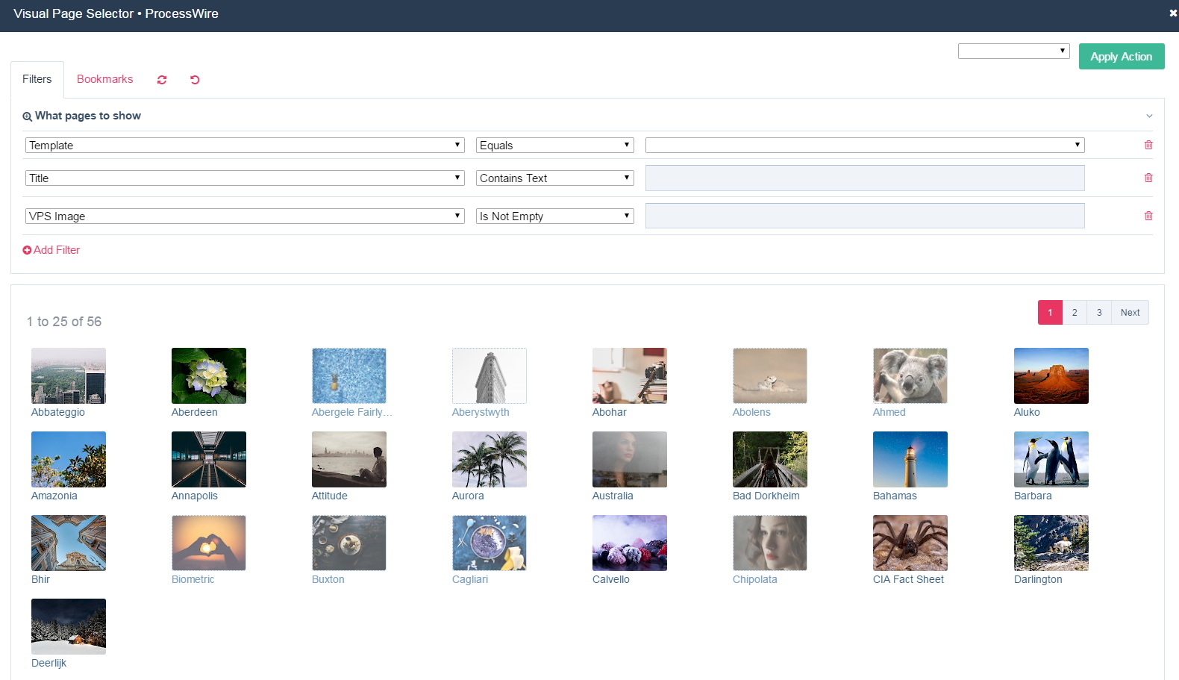1179x680 pixels.
Task: Click the Bad Dorkheim page title
Action: tap(766, 496)
